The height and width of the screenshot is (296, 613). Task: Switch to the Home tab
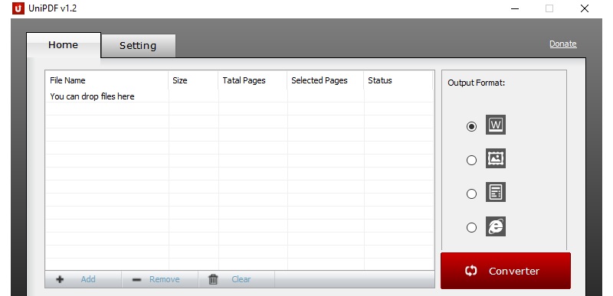[x=64, y=45]
